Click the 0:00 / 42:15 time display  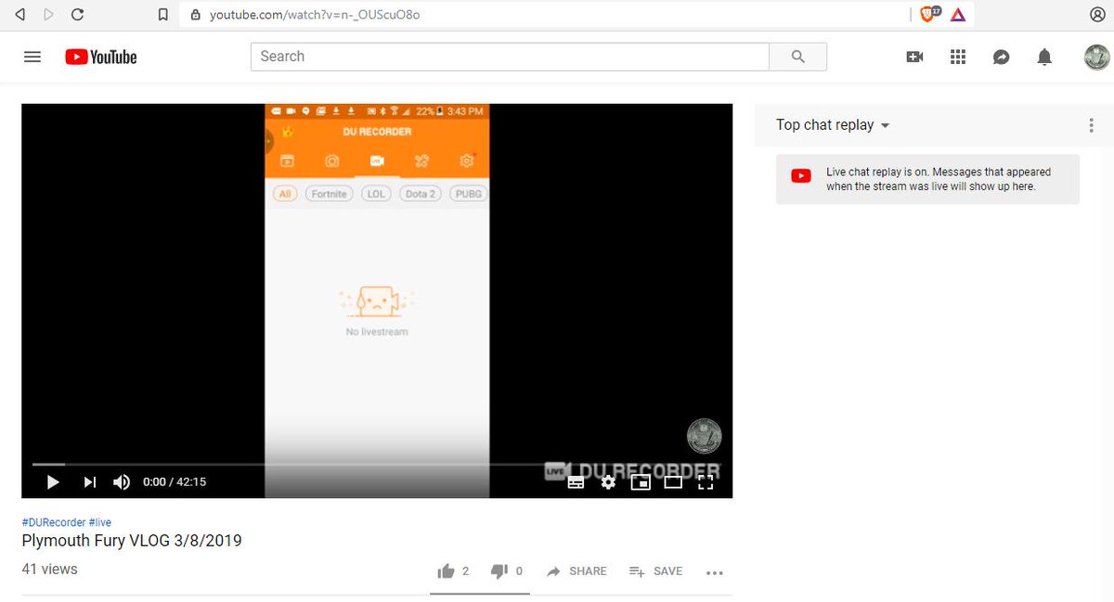click(x=175, y=481)
